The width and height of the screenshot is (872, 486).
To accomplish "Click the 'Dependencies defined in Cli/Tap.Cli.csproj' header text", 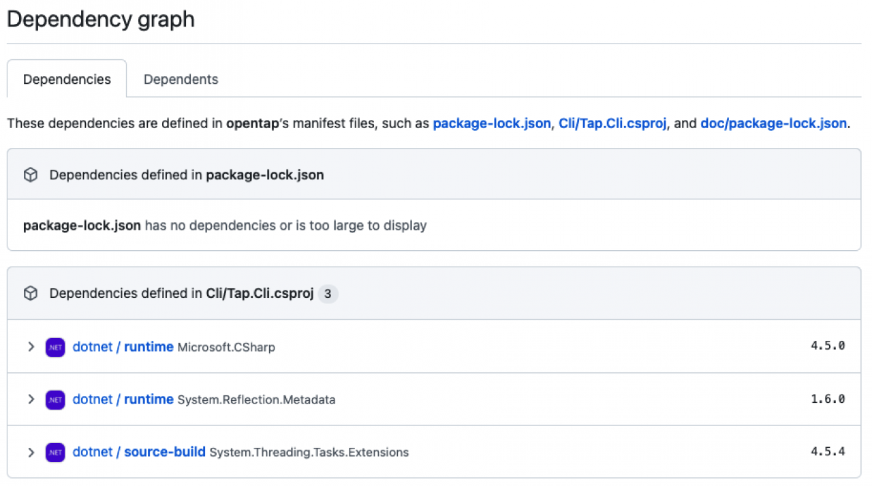I will point(181,294).
